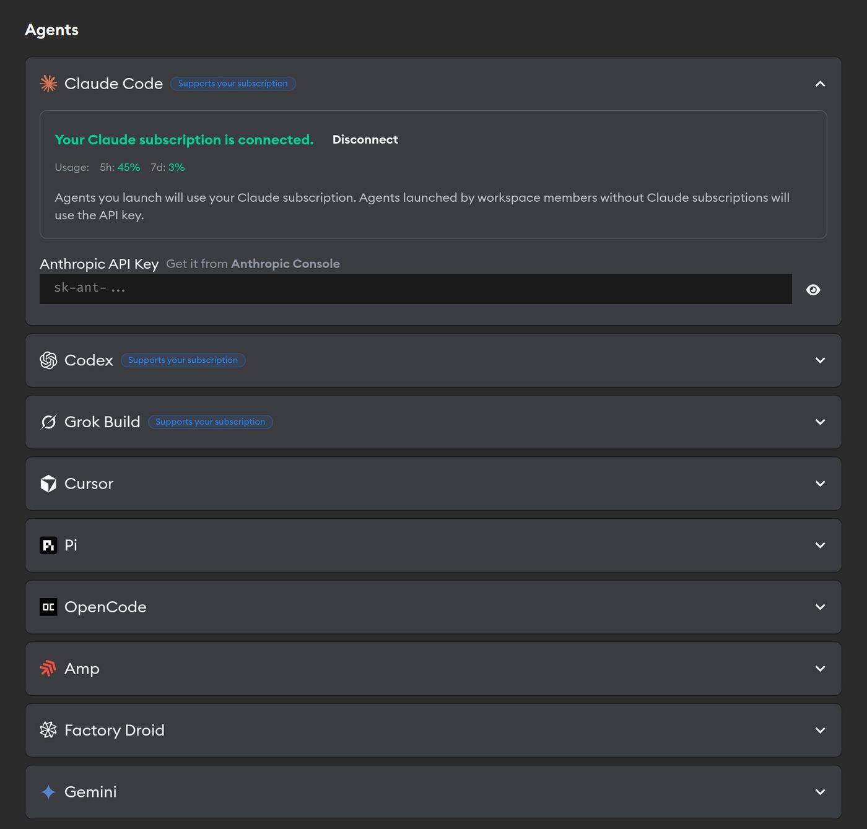Show the API key with eye icon

[x=813, y=290]
